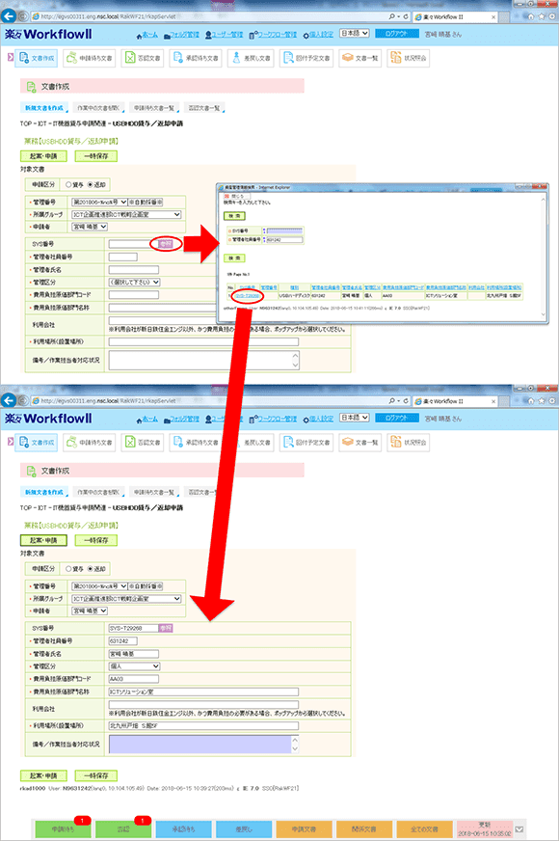Screen dimensions: 559x841
Task: Expand 所属グループ dropdown in upper form
Action: tap(126, 214)
